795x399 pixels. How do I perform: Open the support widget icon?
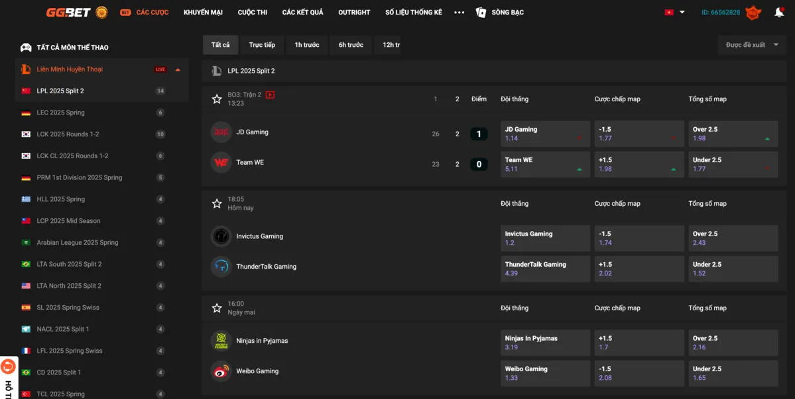(x=8, y=366)
